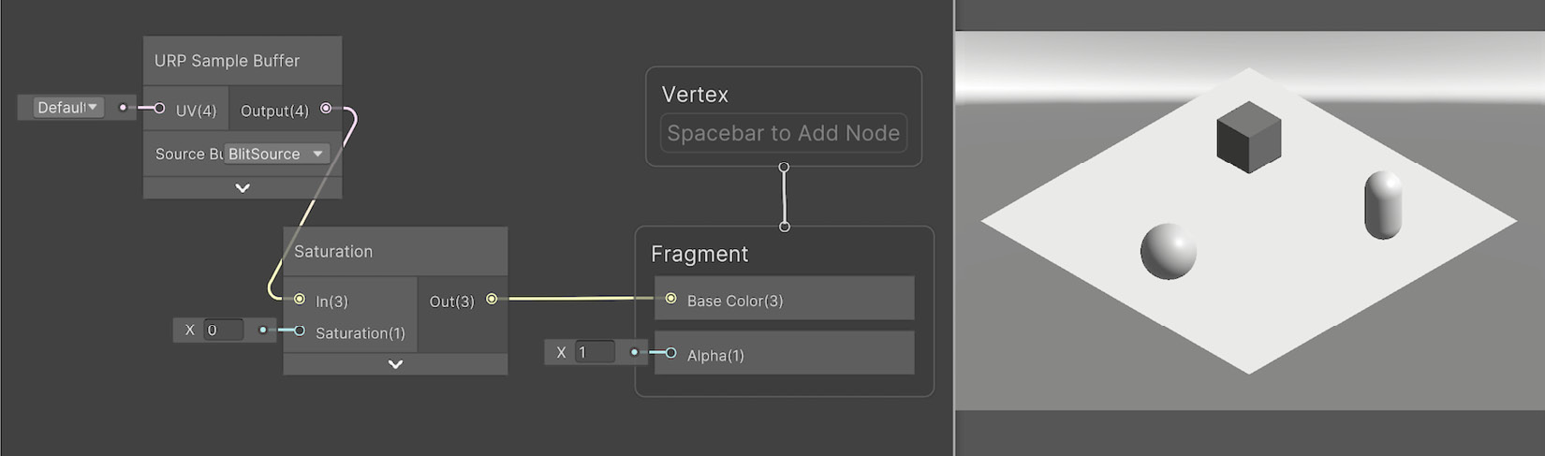The width and height of the screenshot is (1545, 456).
Task: Click the Base Color(3) port in Fragment
Action: (670, 299)
